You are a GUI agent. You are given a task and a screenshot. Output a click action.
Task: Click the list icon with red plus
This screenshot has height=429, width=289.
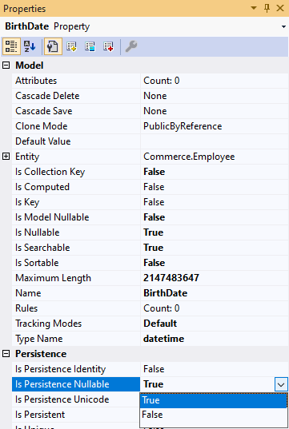(x=109, y=46)
